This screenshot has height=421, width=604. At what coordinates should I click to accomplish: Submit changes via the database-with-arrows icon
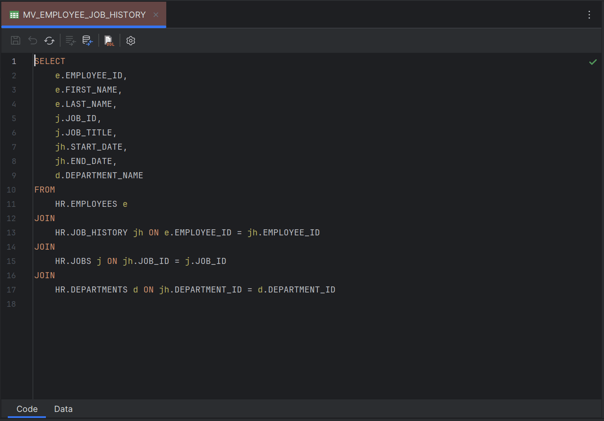coord(87,40)
